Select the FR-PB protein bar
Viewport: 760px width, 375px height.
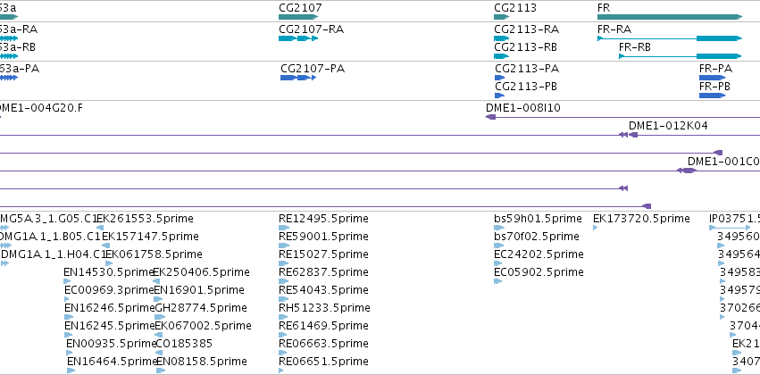click(x=712, y=96)
